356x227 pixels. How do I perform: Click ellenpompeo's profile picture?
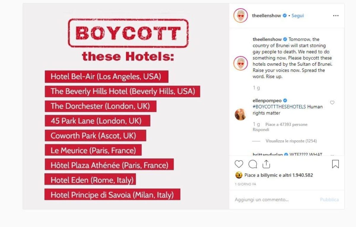241,114
